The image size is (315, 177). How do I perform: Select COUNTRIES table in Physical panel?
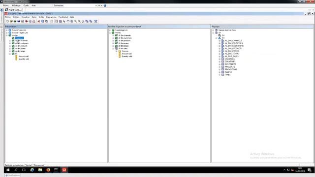click(230, 61)
